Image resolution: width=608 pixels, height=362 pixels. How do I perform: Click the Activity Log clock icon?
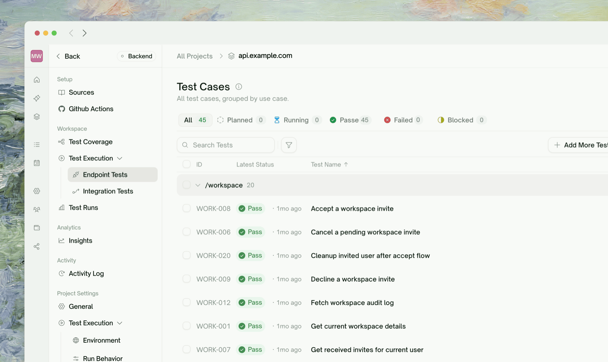point(62,273)
